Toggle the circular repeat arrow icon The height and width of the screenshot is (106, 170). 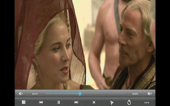click(129, 102)
